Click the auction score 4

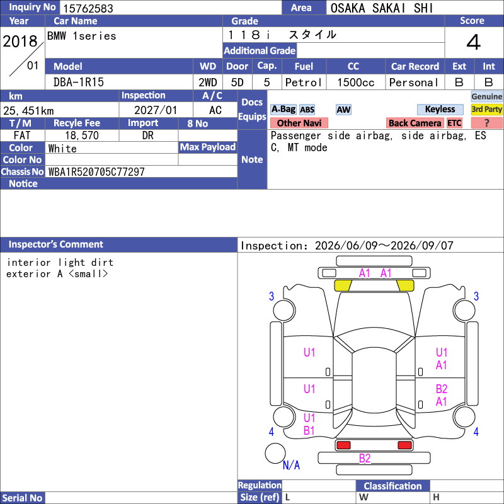(474, 42)
